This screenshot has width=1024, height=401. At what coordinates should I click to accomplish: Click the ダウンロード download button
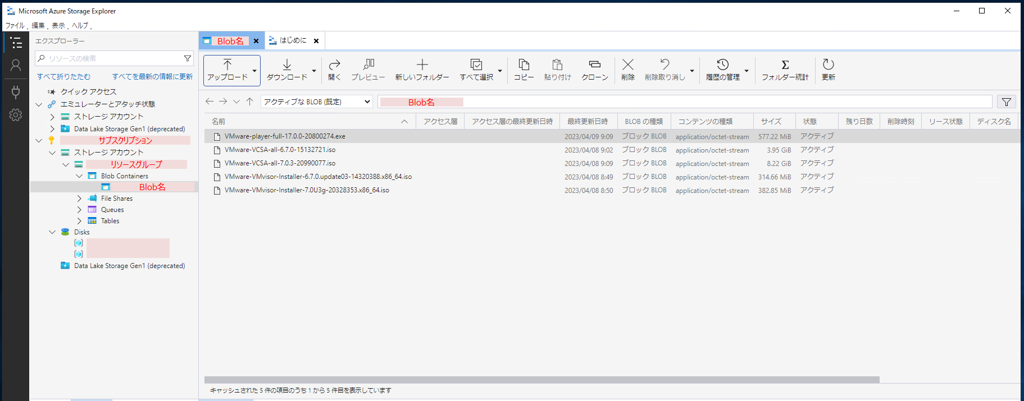pyautogui.click(x=287, y=70)
